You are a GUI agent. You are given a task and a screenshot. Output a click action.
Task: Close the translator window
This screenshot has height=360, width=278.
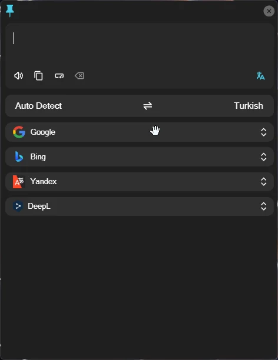tap(269, 11)
